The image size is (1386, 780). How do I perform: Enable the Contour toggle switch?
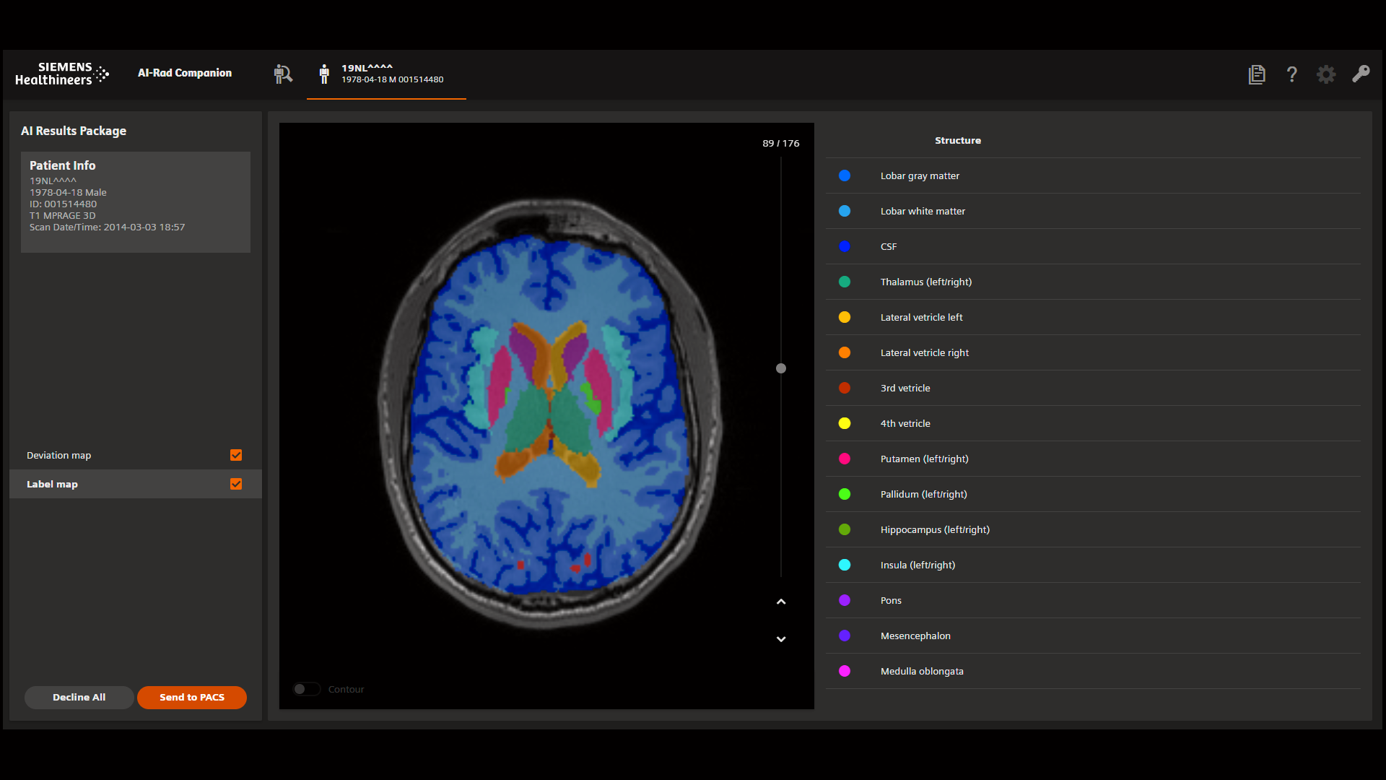[x=306, y=689]
